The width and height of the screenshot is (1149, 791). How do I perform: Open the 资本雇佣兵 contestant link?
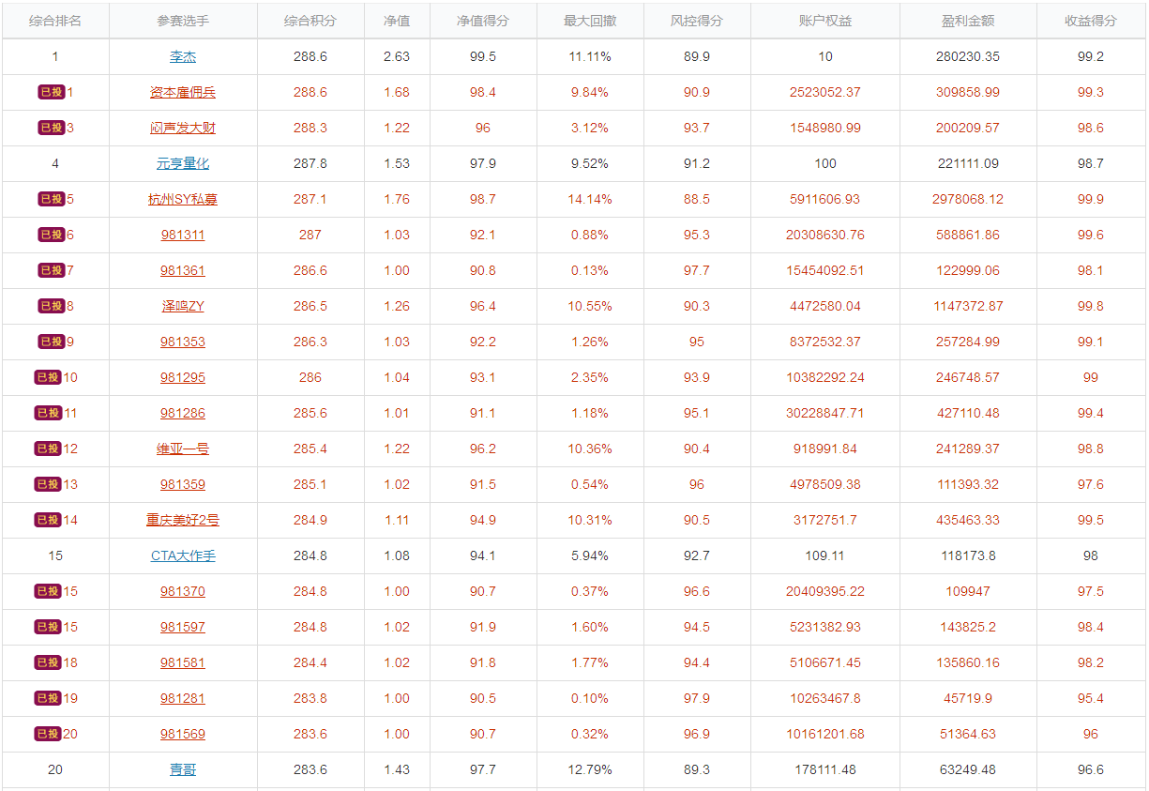(x=183, y=92)
